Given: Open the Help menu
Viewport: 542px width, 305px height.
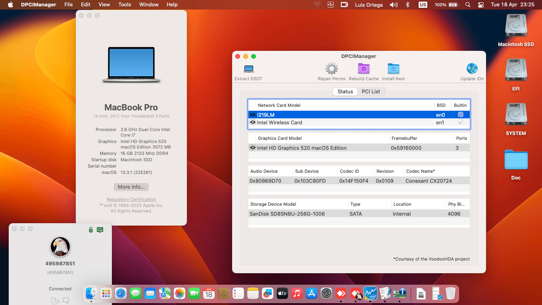Looking at the screenshot, I should (x=172, y=5).
